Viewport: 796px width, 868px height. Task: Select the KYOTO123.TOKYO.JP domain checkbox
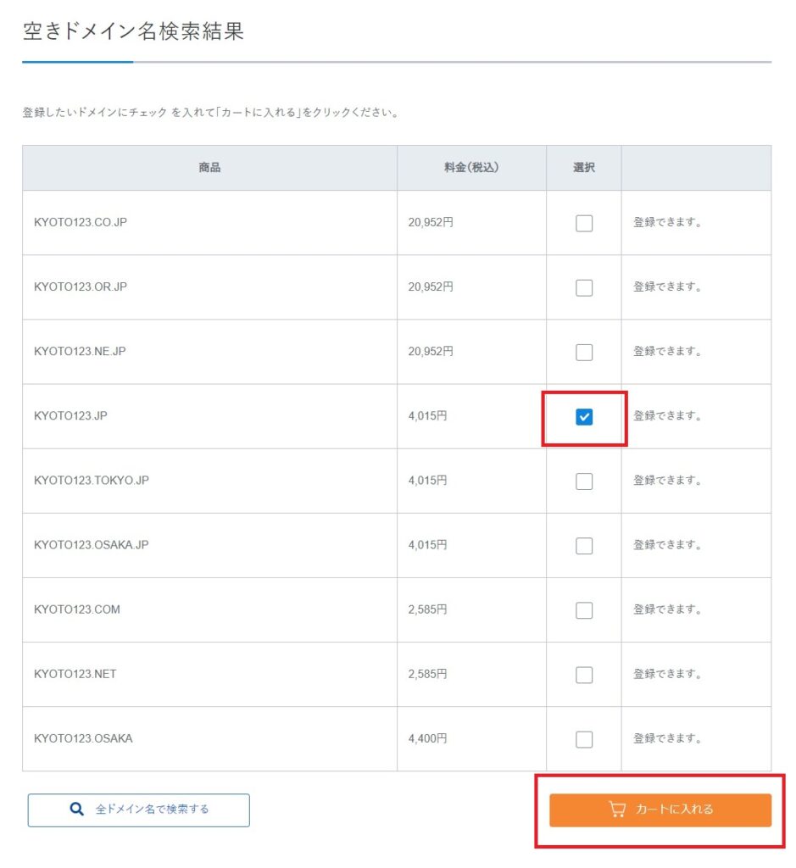583,481
